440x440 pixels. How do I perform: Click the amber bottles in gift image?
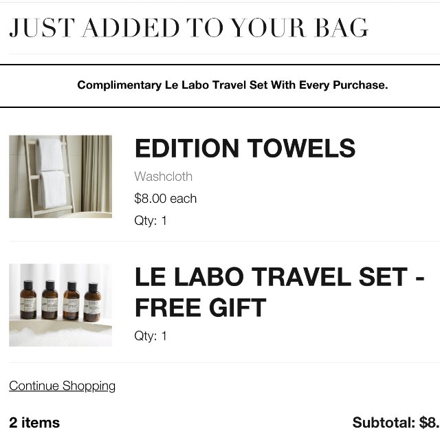(x=60, y=301)
